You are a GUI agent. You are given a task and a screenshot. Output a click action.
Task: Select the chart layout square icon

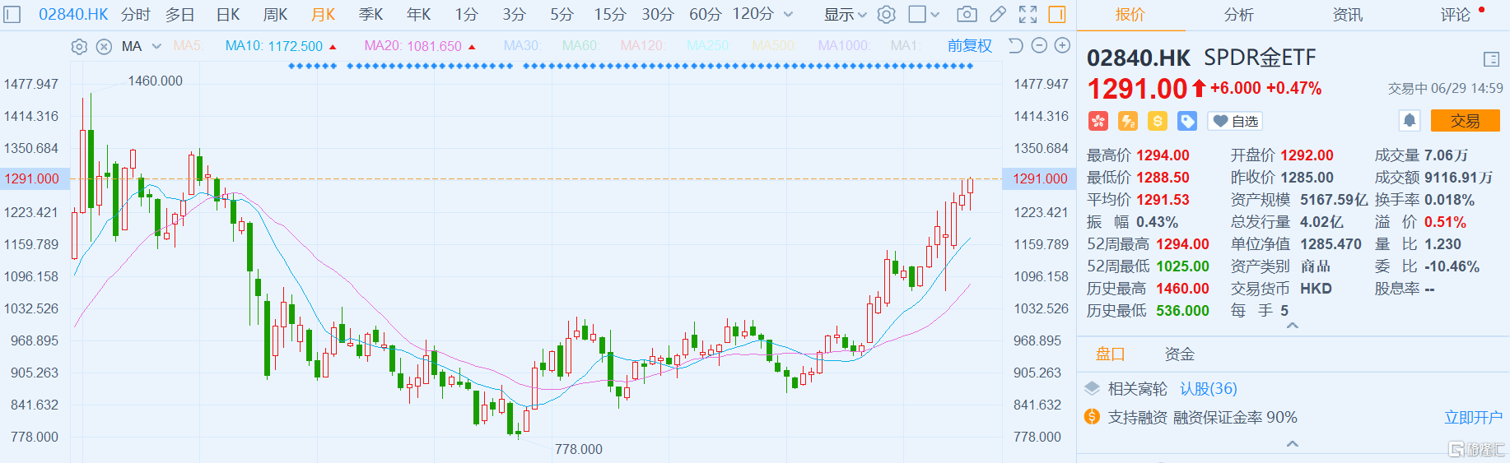tap(916, 15)
